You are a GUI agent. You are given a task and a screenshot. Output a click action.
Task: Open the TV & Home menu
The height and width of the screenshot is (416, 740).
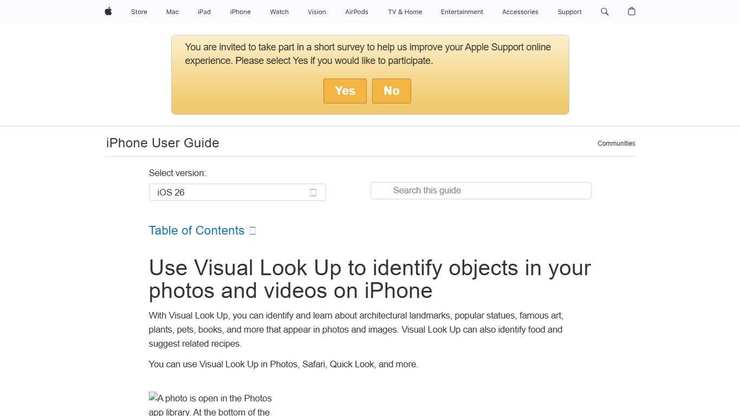[x=404, y=11]
